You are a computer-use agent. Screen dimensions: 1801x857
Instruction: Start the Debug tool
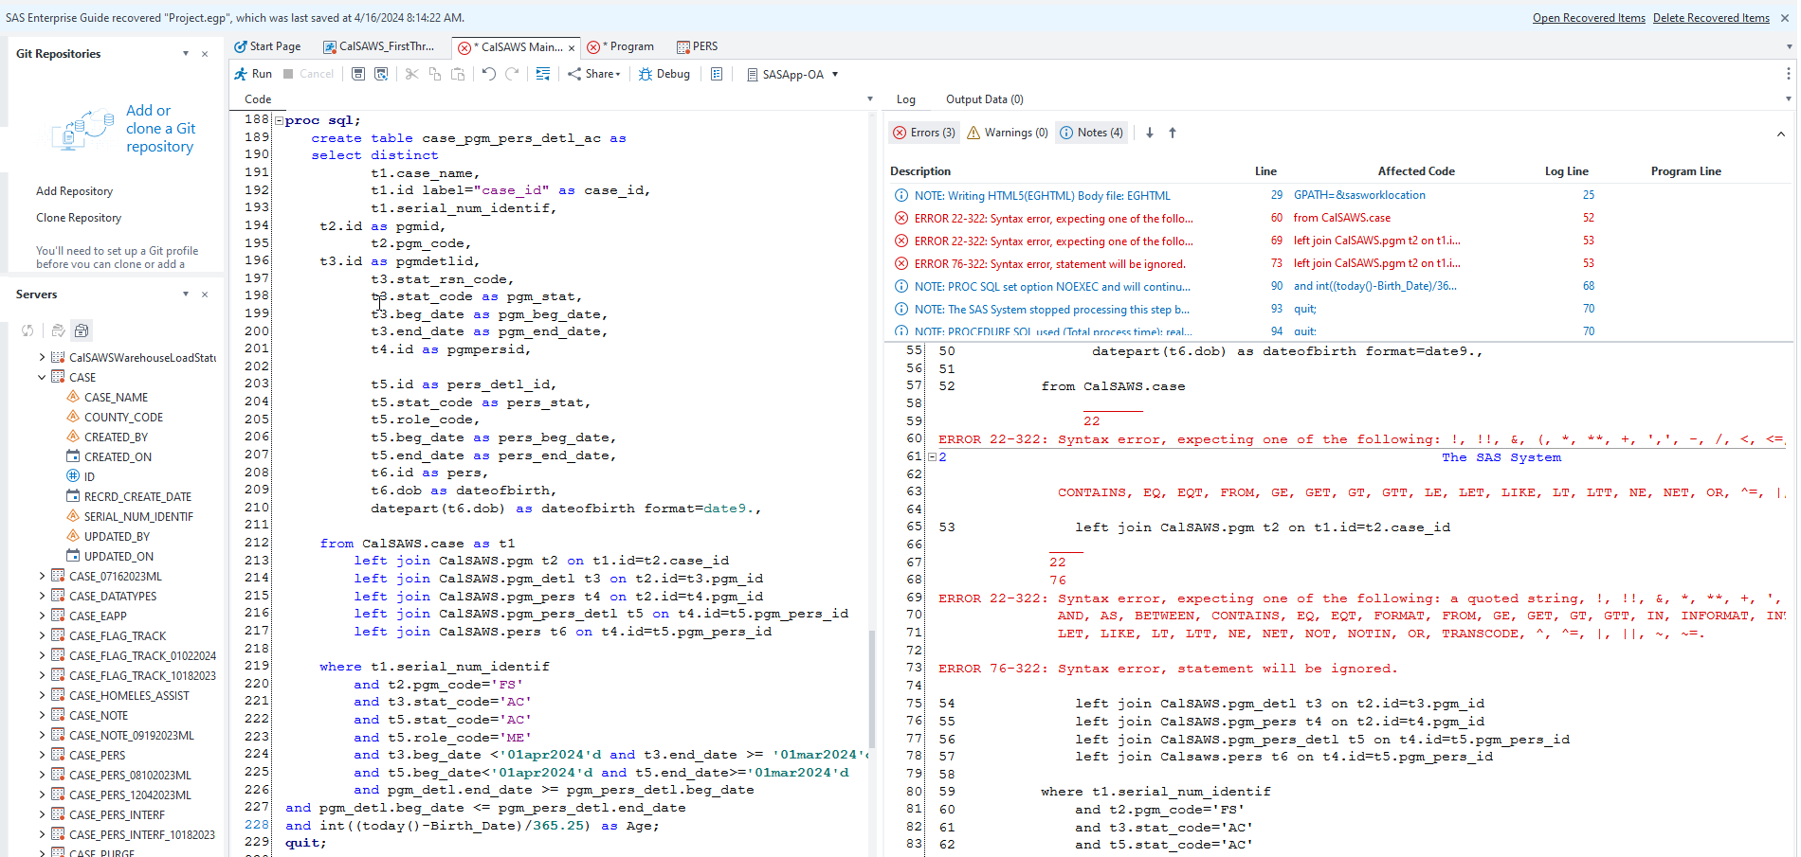[664, 74]
